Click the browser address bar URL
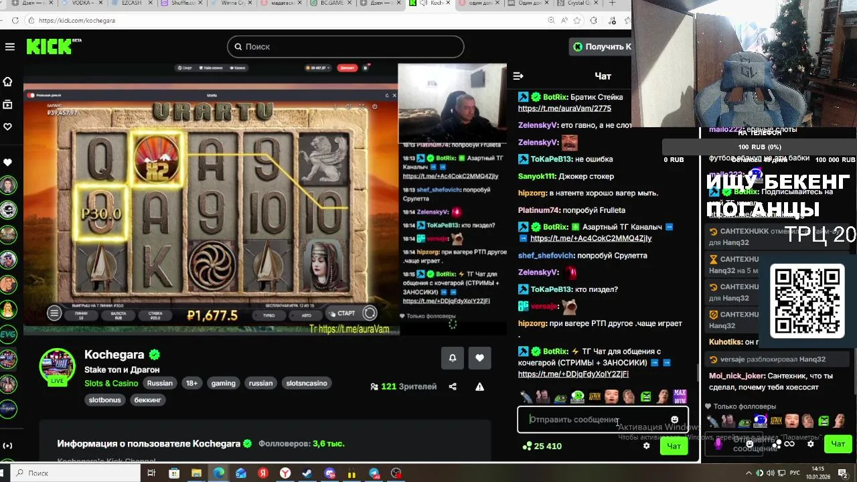This screenshot has width=857, height=482. tap(77, 21)
